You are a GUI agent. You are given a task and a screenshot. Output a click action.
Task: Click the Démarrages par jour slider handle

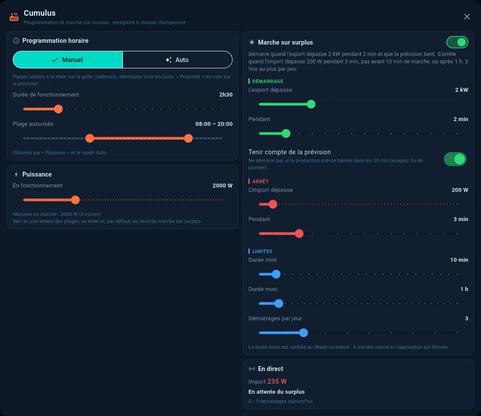point(303,332)
